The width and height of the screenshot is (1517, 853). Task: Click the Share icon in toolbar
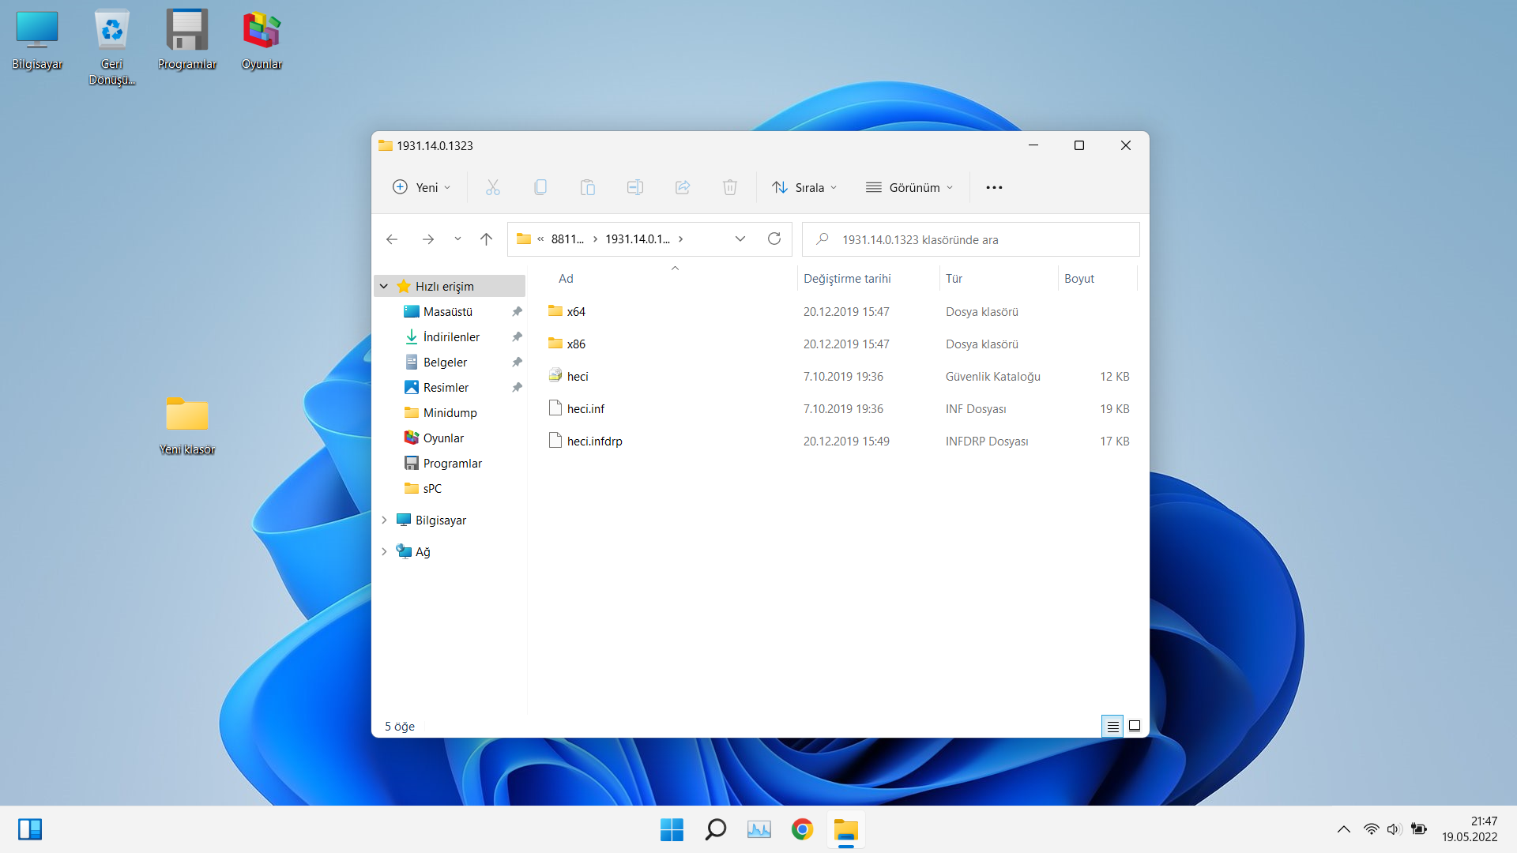(x=683, y=187)
